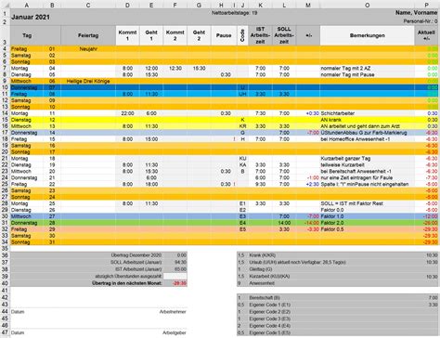Image resolution: width=440 pixels, height=338 pixels.
Task: Select row 41 header
Action: [x=5, y=291]
